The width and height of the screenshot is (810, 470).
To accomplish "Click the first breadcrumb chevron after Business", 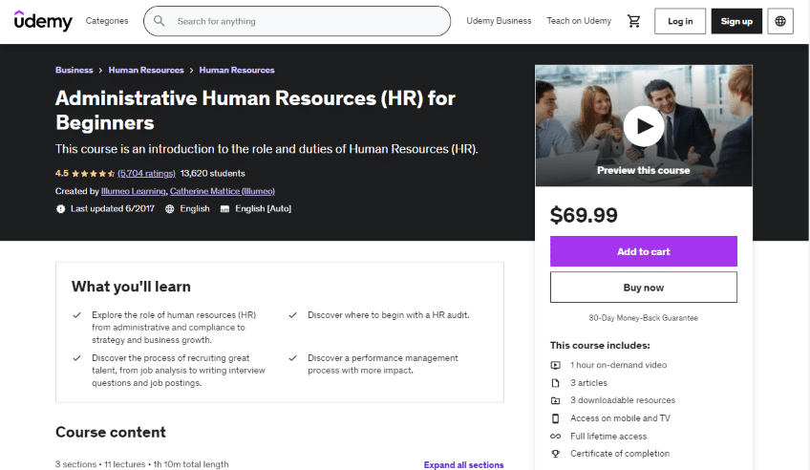I will tap(100, 71).
